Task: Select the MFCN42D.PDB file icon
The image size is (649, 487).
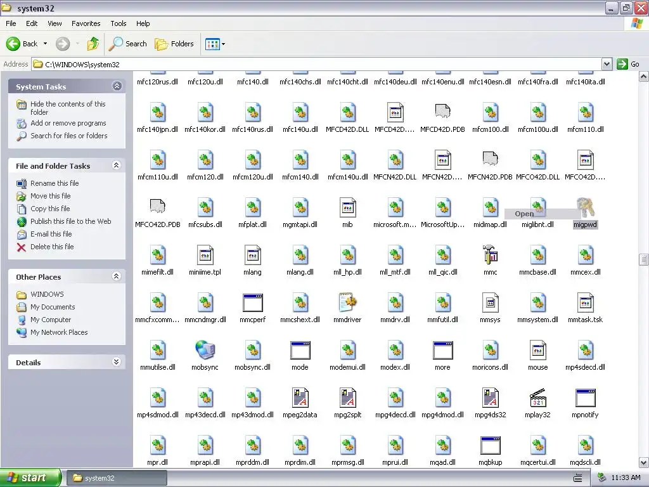Action: point(491,158)
